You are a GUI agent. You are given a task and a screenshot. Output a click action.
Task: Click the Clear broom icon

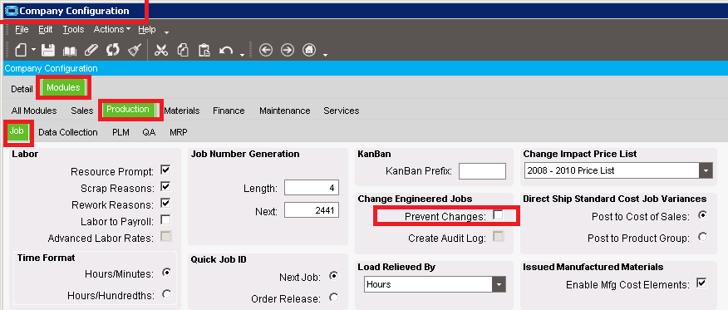[135, 50]
